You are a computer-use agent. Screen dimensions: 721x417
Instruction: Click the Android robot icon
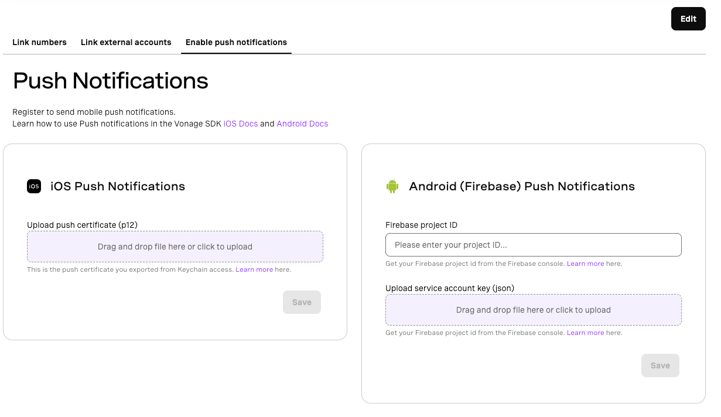(392, 186)
